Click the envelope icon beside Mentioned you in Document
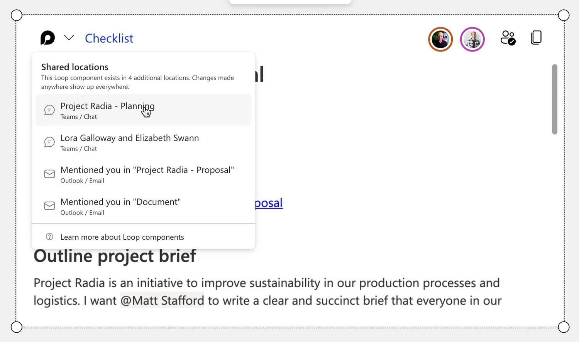This screenshot has height=342, width=579. tap(49, 206)
